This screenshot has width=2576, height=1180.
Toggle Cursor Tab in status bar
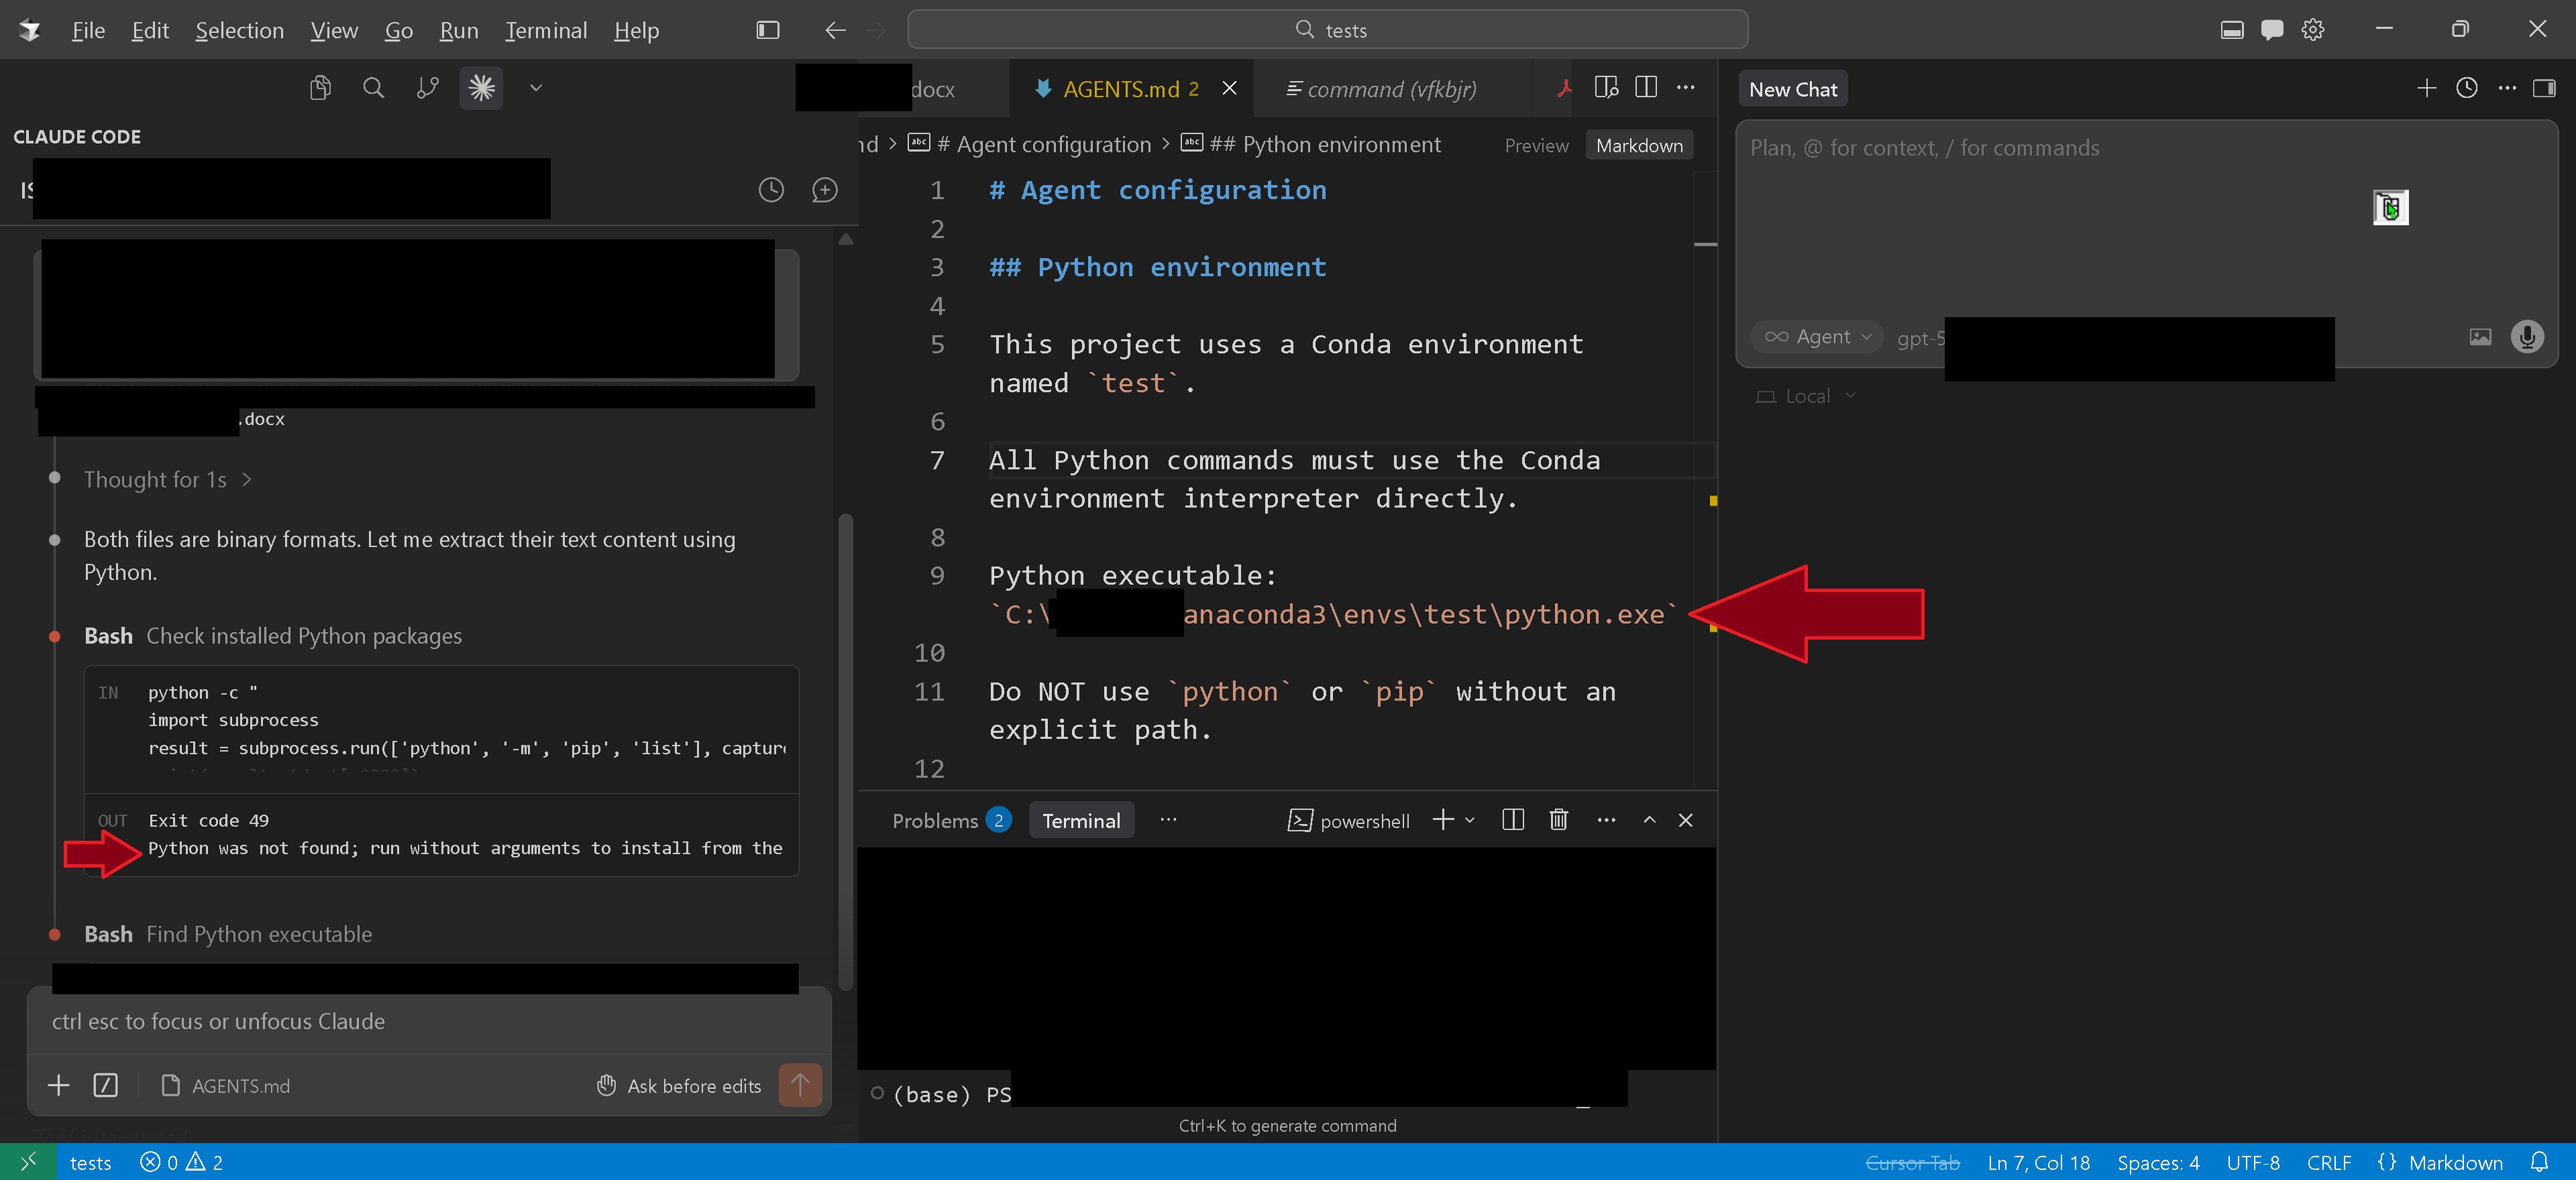(x=1912, y=1162)
